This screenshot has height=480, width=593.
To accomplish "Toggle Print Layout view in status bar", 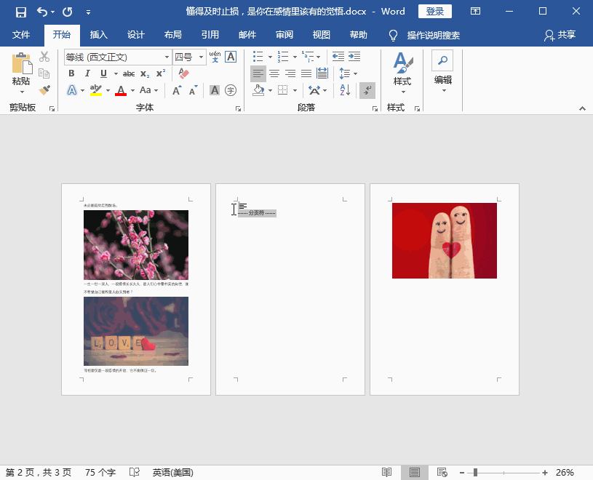I will (415, 473).
